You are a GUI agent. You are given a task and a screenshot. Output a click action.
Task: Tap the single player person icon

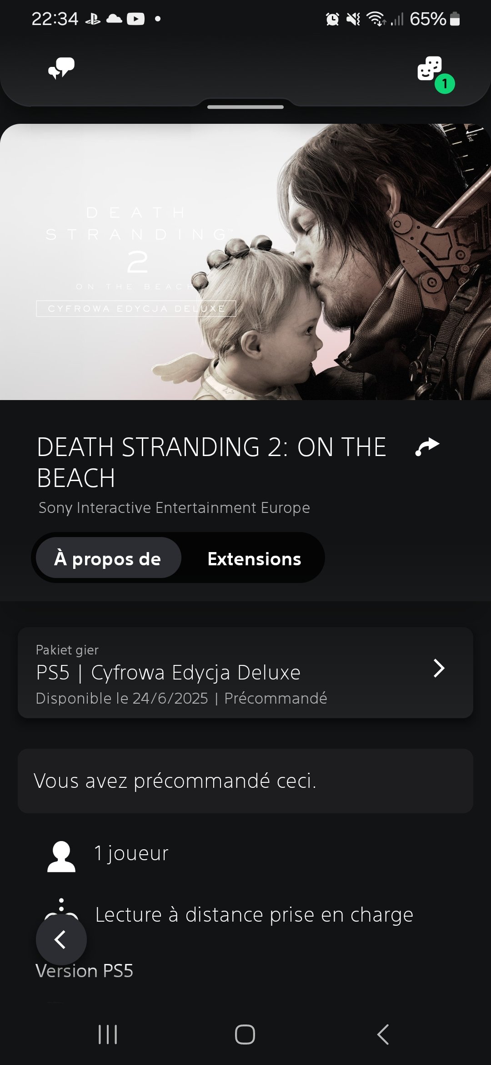pos(61,856)
